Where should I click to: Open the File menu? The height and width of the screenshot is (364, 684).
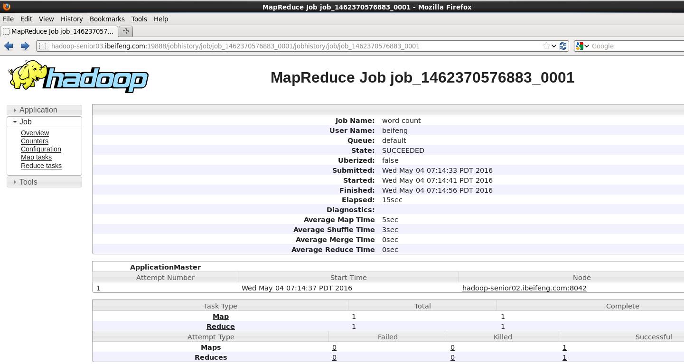[8, 19]
